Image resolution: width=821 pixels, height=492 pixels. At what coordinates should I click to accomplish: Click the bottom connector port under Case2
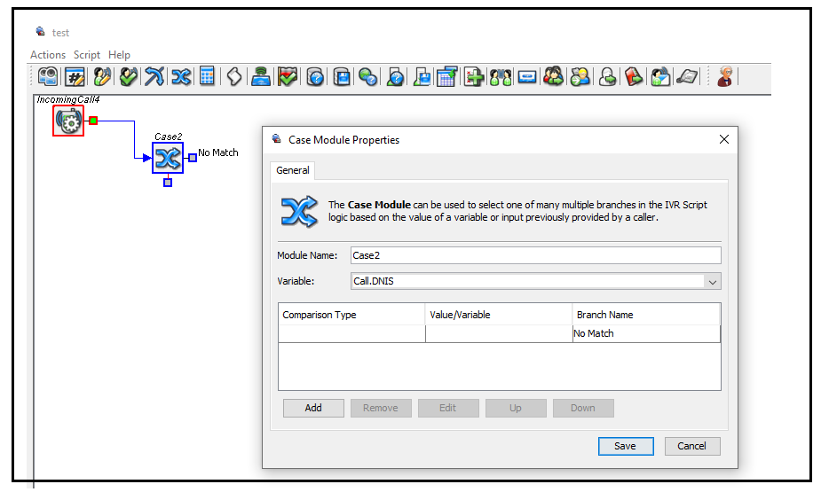coord(168,183)
